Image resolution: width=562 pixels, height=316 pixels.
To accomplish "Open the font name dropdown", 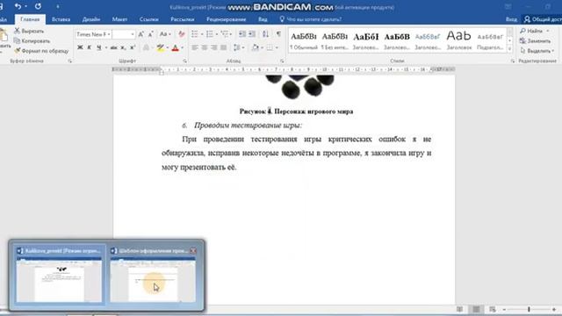I will (x=109, y=34).
